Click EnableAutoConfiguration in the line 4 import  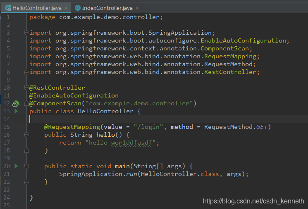point(243,40)
